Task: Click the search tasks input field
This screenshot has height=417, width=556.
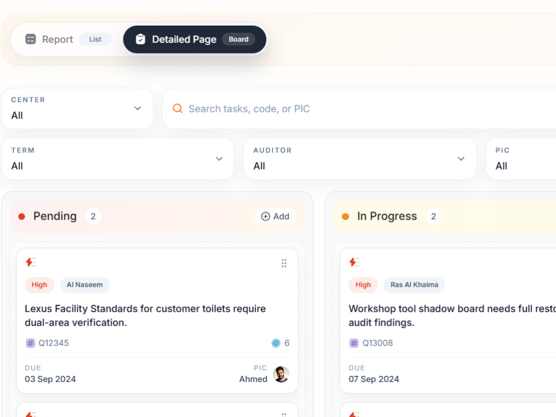Action: 359,108
